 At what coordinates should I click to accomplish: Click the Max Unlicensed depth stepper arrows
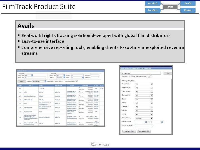[151, 76]
